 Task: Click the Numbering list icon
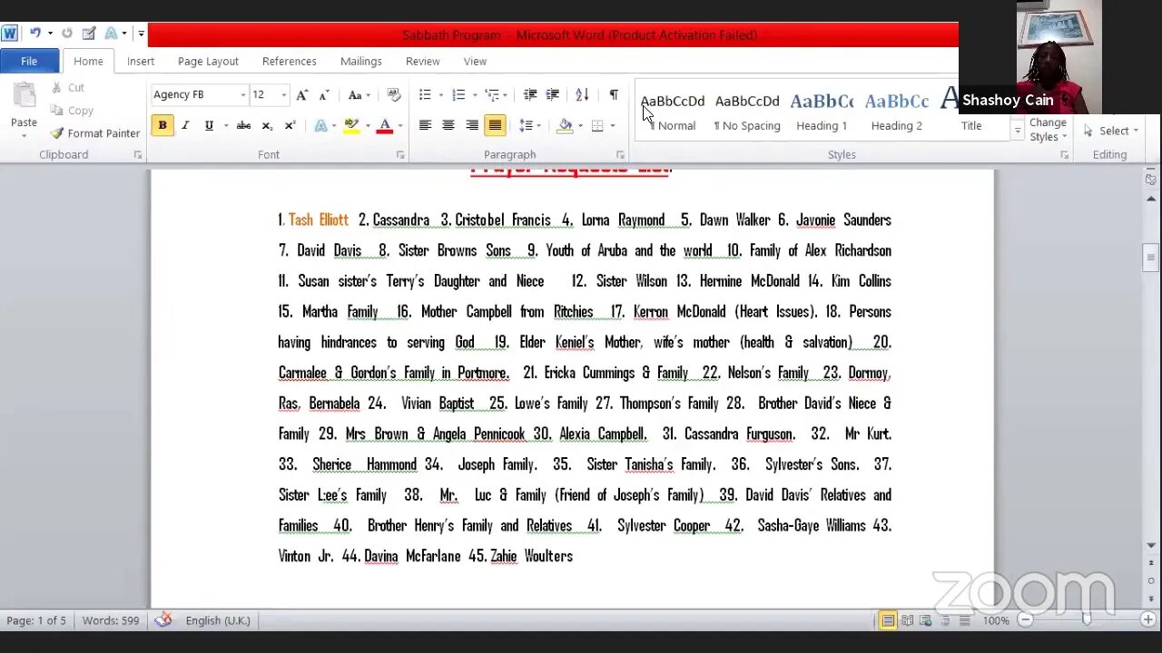[458, 94]
